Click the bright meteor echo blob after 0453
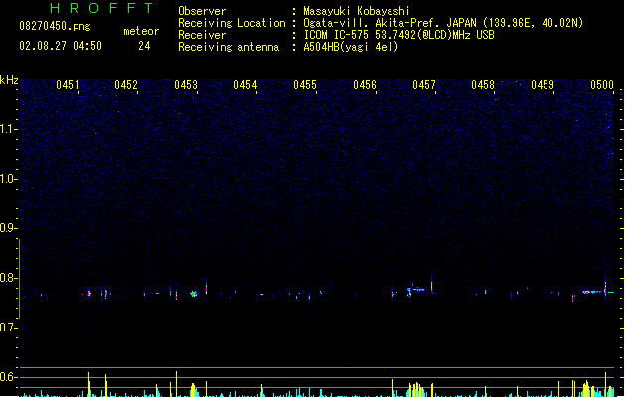Screen dimensions: 625x397 pyautogui.click(x=194, y=294)
